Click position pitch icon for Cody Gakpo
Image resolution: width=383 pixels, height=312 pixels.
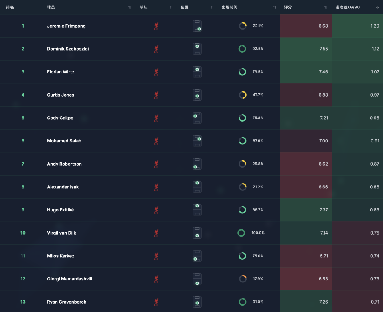(x=197, y=118)
